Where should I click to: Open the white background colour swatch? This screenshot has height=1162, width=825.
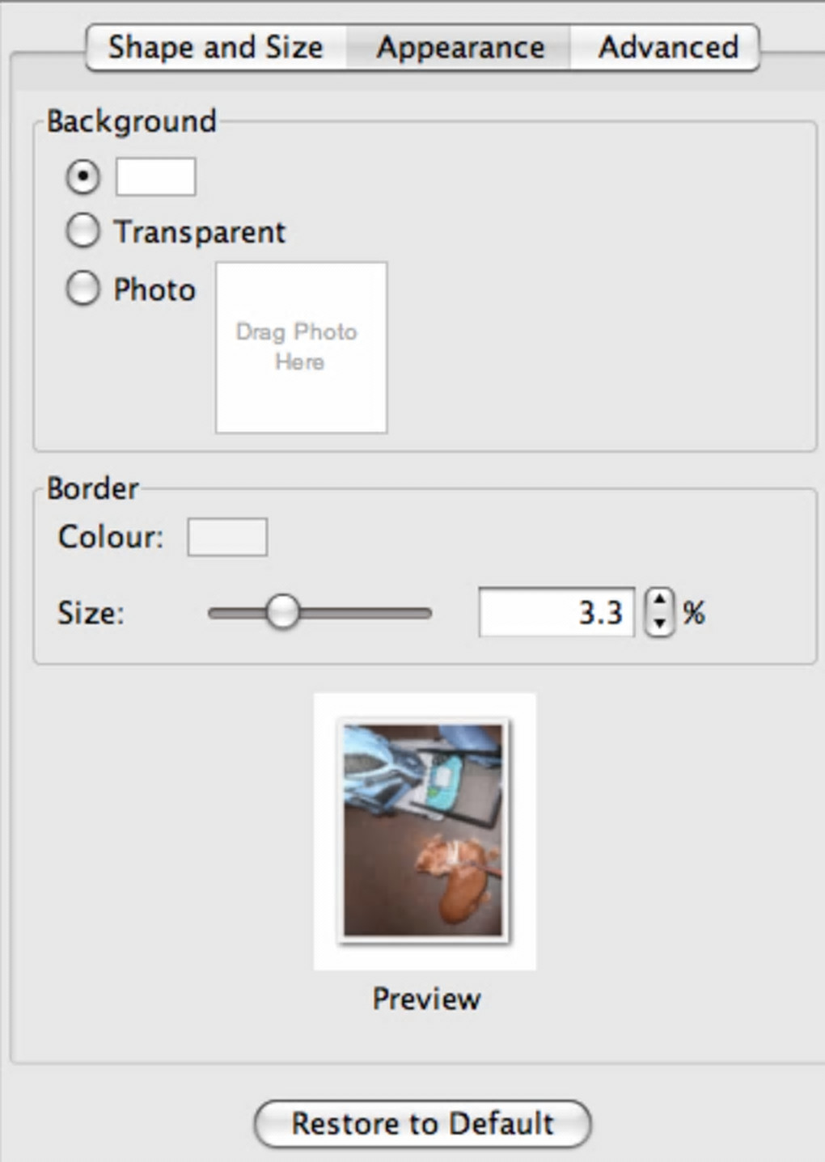click(155, 177)
